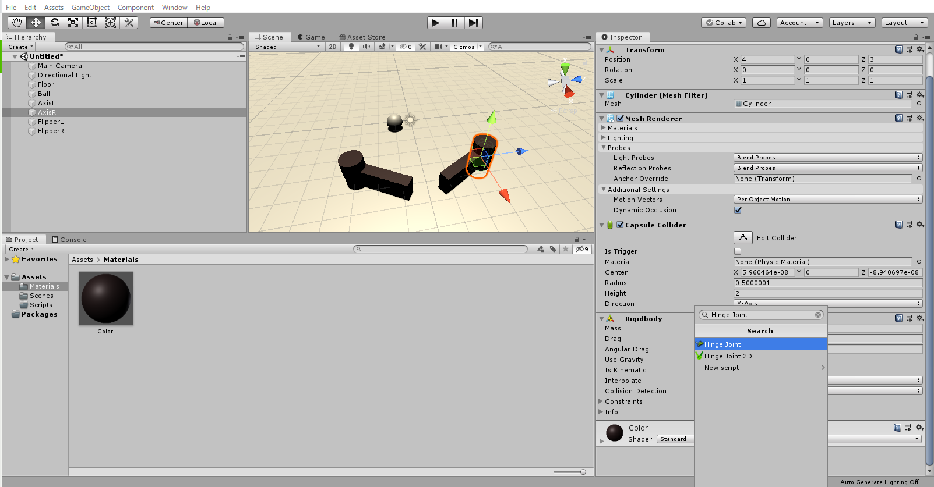
Task: Choose Hinge Joint from search results
Action: 760,344
